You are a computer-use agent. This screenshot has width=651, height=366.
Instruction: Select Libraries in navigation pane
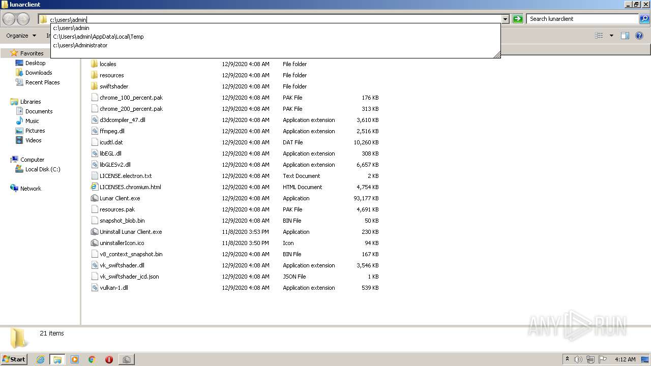[x=31, y=102]
